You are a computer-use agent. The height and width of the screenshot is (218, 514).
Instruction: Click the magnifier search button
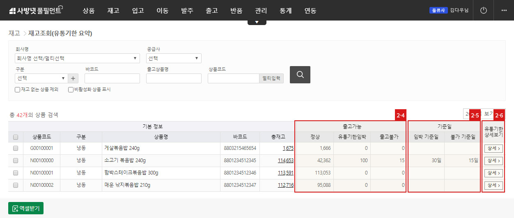click(300, 74)
